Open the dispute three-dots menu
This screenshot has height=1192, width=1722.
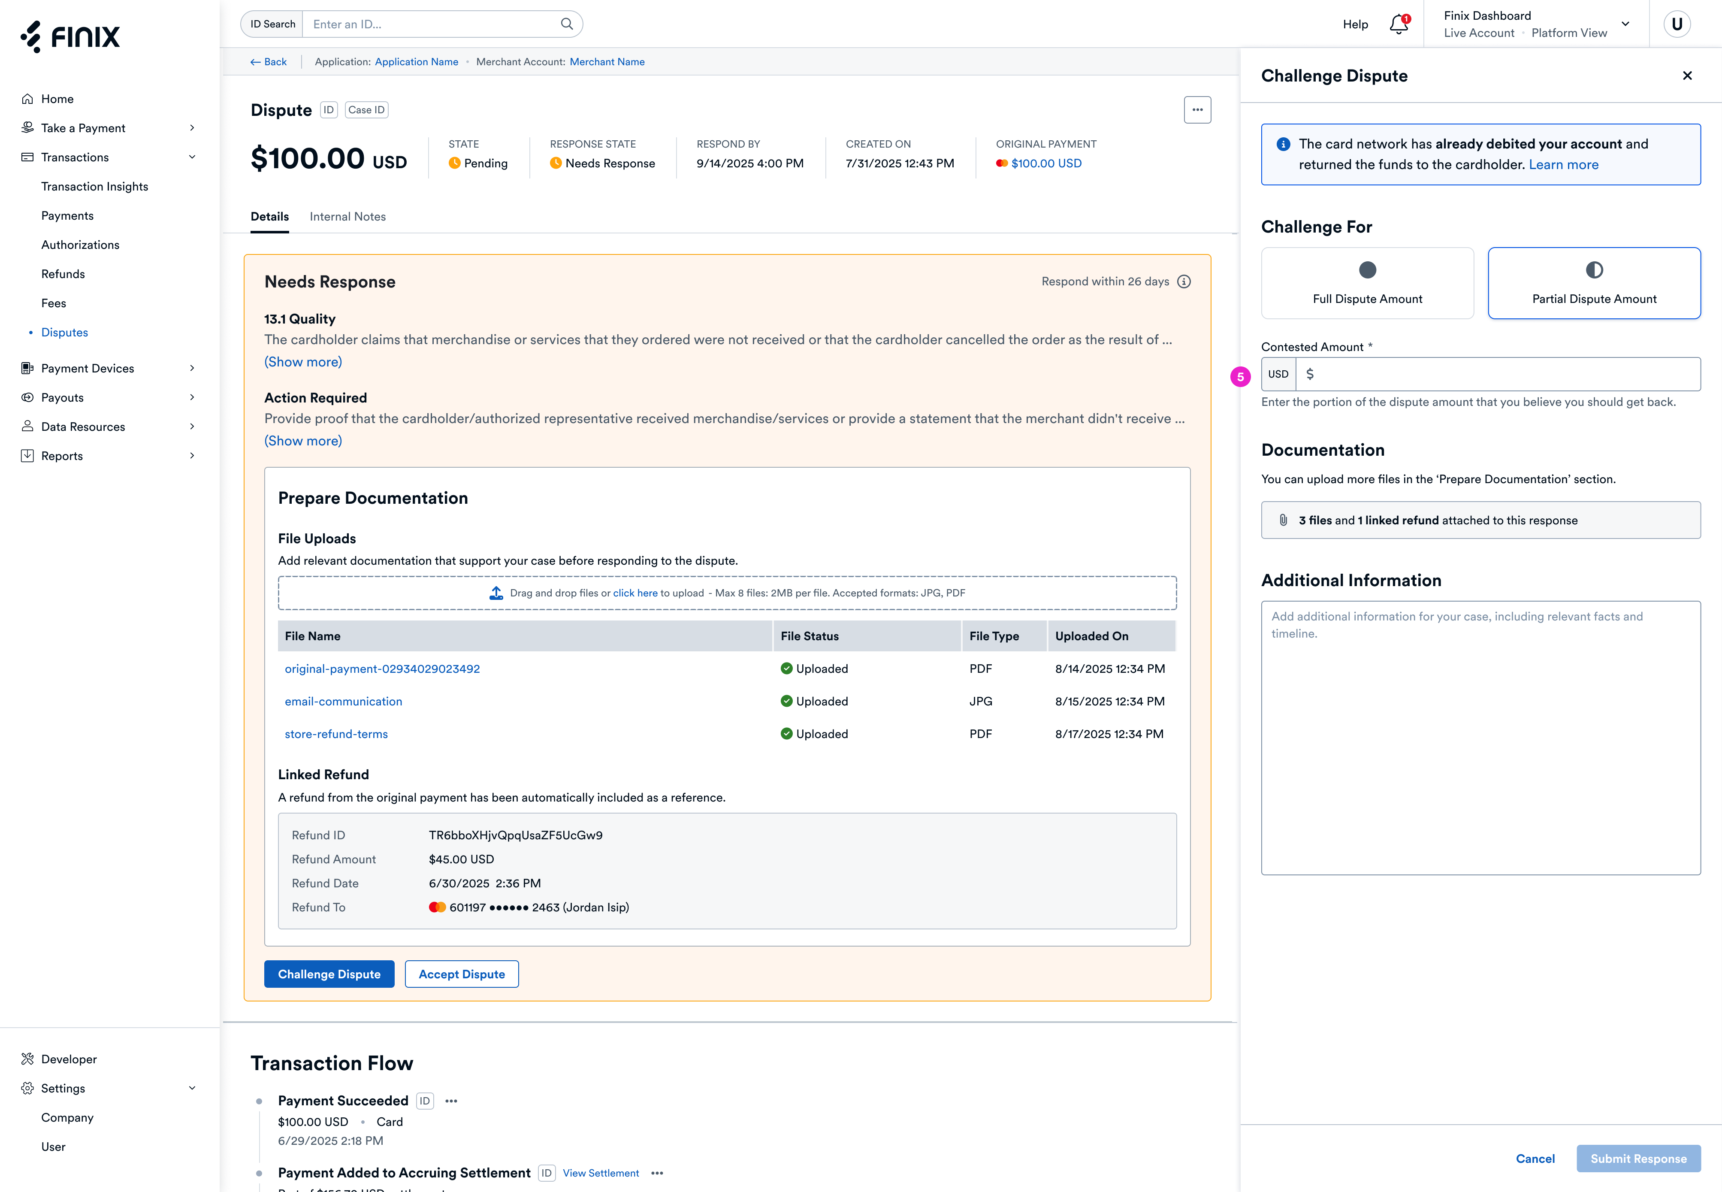click(x=1197, y=110)
